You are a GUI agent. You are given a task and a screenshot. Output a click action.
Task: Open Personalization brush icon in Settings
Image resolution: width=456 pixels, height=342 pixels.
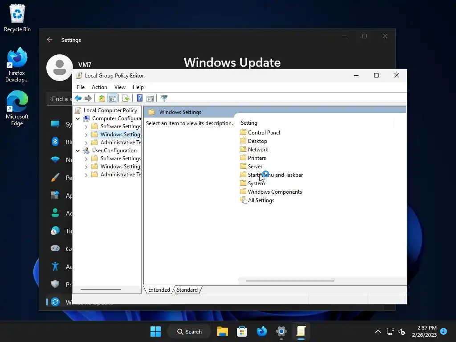point(55,177)
